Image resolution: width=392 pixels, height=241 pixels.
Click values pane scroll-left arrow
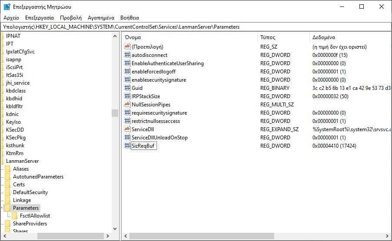tap(126, 236)
